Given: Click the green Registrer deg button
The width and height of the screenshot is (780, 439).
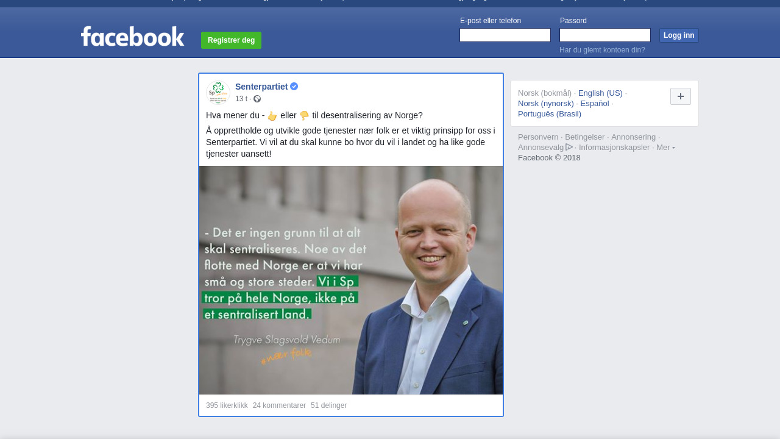Looking at the screenshot, I should (231, 40).
